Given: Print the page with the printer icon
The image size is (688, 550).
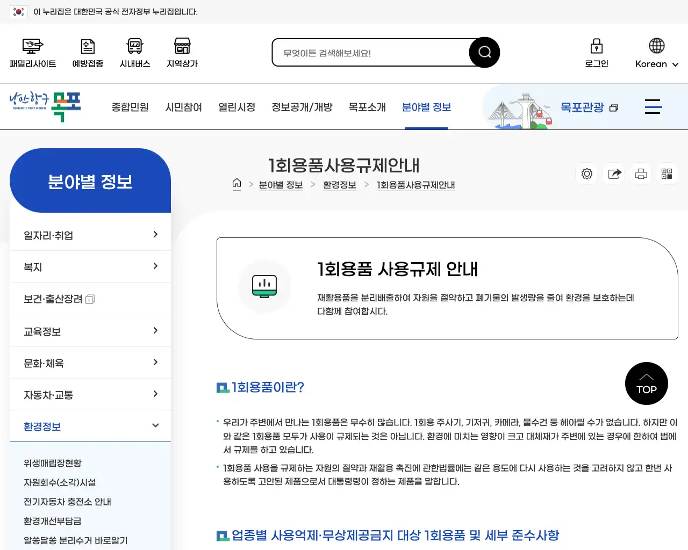Looking at the screenshot, I should coord(640,173).
